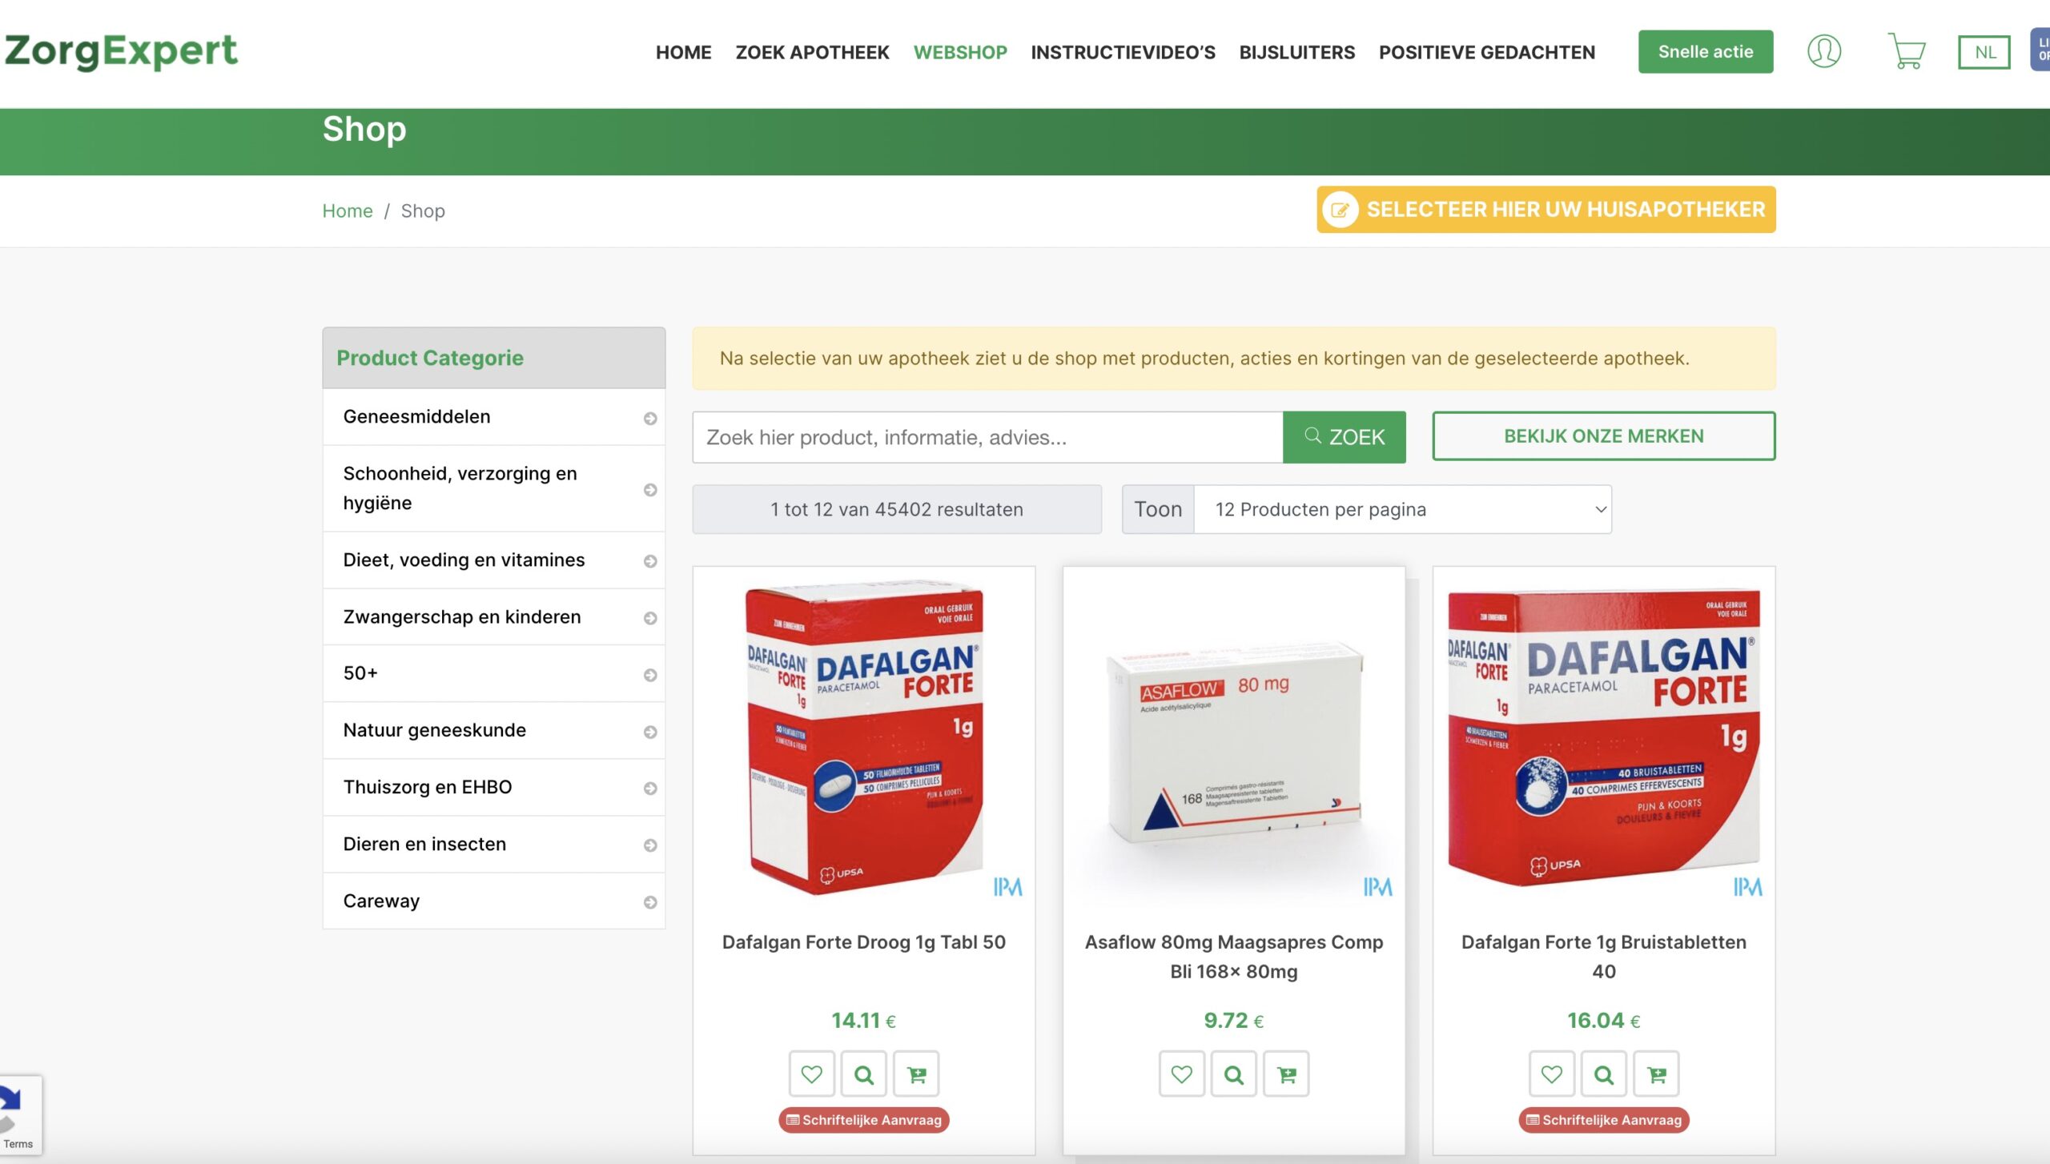Quick view Dafalgan Forte Droog 1g
Image resolution: width=2050 pixels, height=1164 pixels.
click(x=863, y=1074)
